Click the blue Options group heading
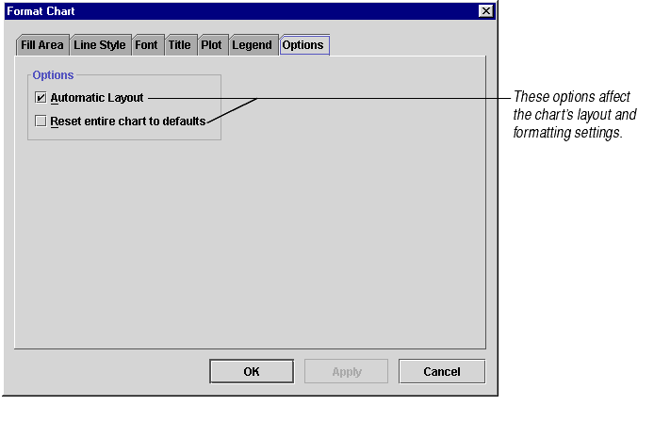The image size is (654, 421). (x=53, y=75)
